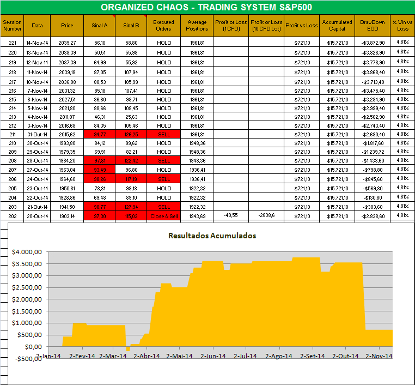Select Sinal B cell 107,94

tap(131, 72)
